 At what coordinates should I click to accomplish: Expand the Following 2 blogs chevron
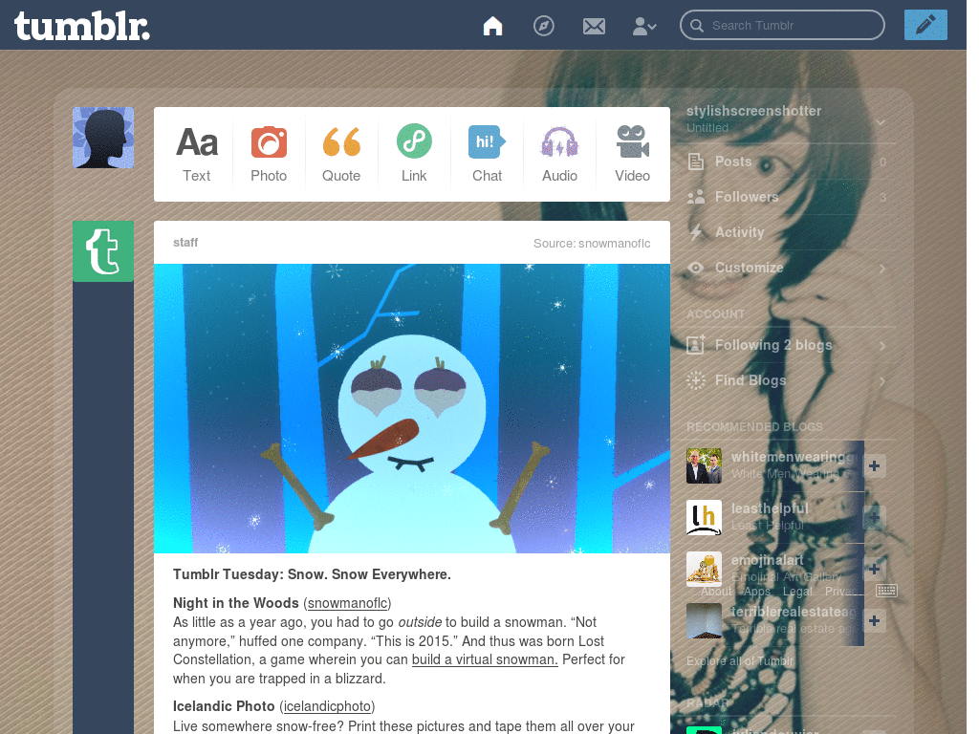point(882,346)
